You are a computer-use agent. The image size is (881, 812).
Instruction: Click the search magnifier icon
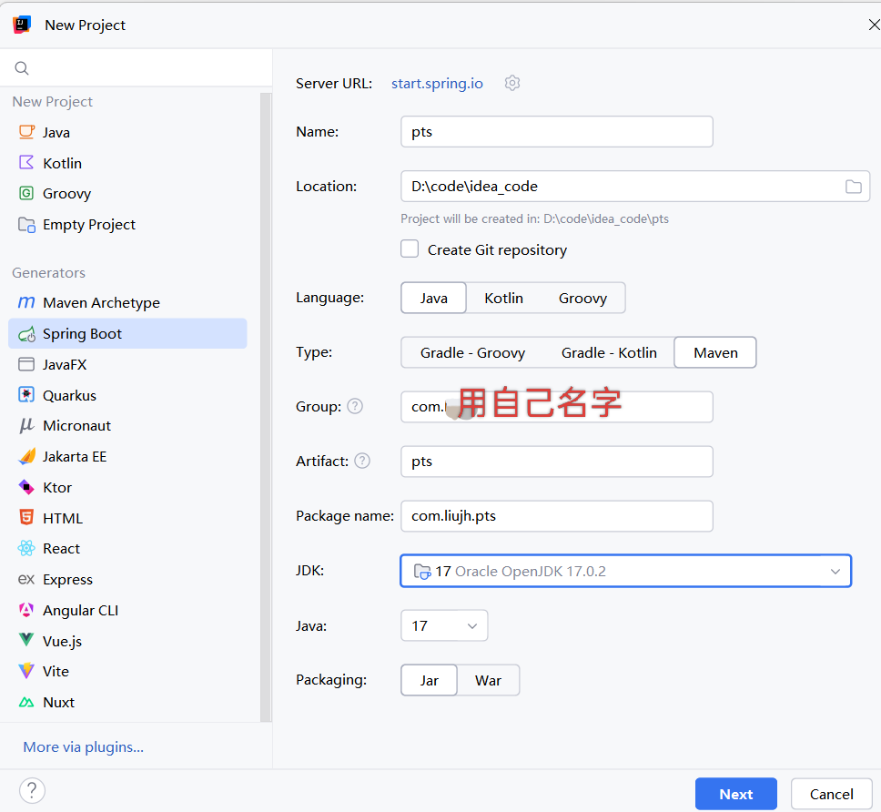22,68
